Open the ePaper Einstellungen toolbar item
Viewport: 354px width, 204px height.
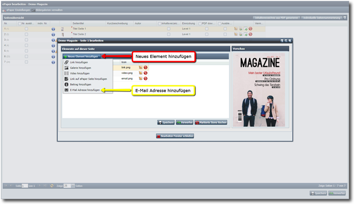click(16, 10)
